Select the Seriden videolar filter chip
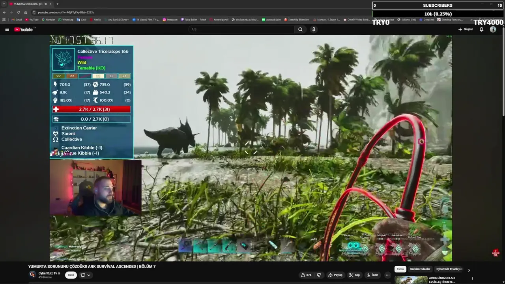Screen dimensions: 505x284 click(x=420, y=269)
